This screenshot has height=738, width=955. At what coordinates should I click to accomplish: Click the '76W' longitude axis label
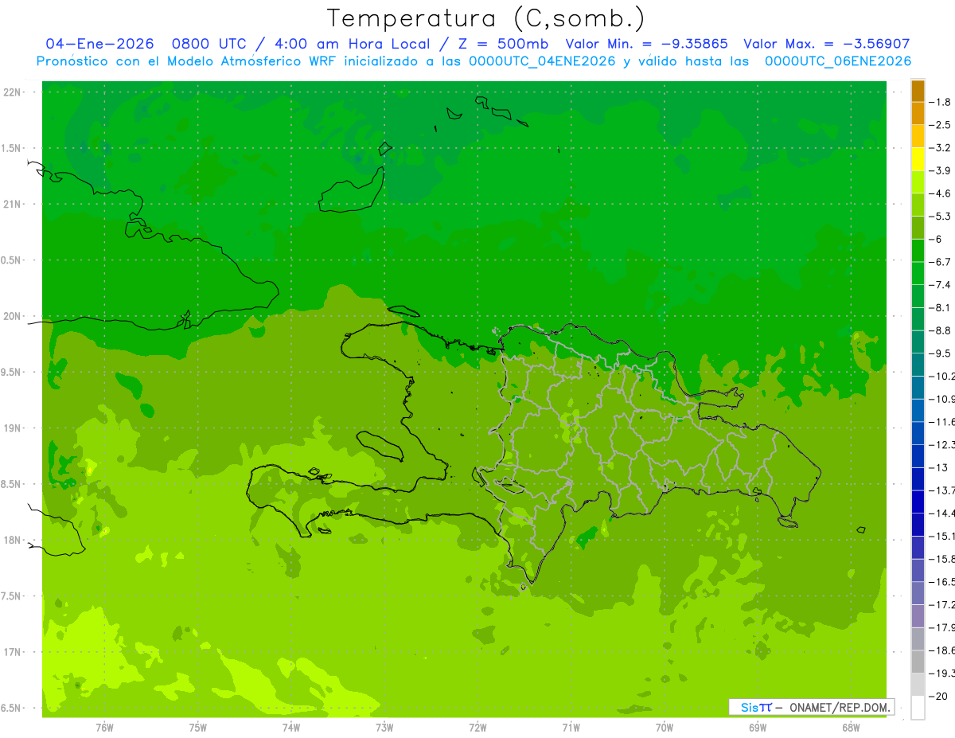[x=104, y=727]
